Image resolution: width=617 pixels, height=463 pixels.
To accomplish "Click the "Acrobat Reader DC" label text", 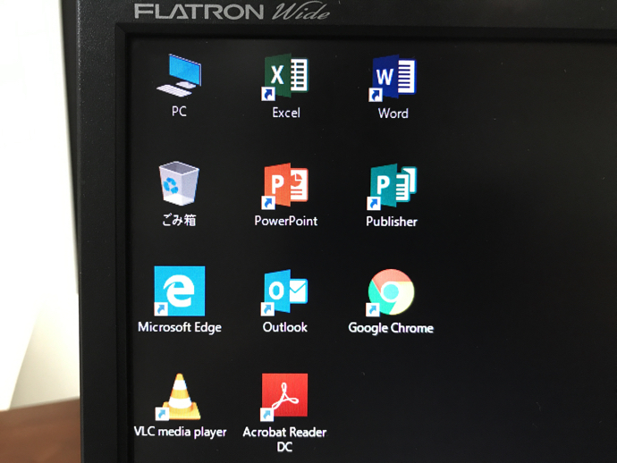I will tap(284, 440).
